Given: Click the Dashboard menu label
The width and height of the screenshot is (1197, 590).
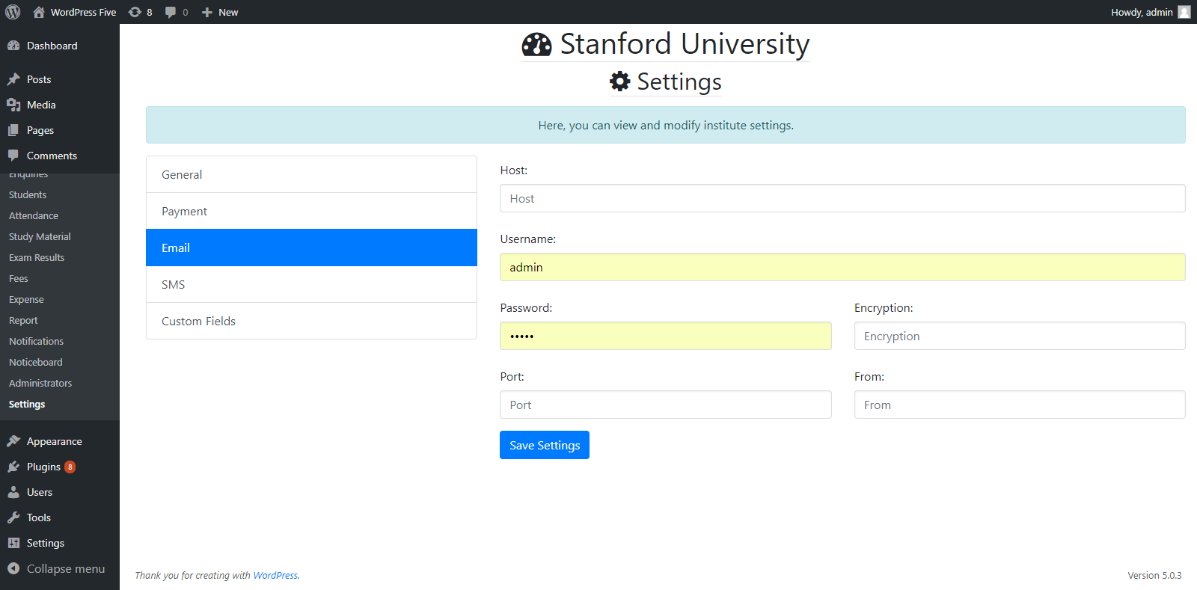Looking at the screenshot, I should (52, 46).
